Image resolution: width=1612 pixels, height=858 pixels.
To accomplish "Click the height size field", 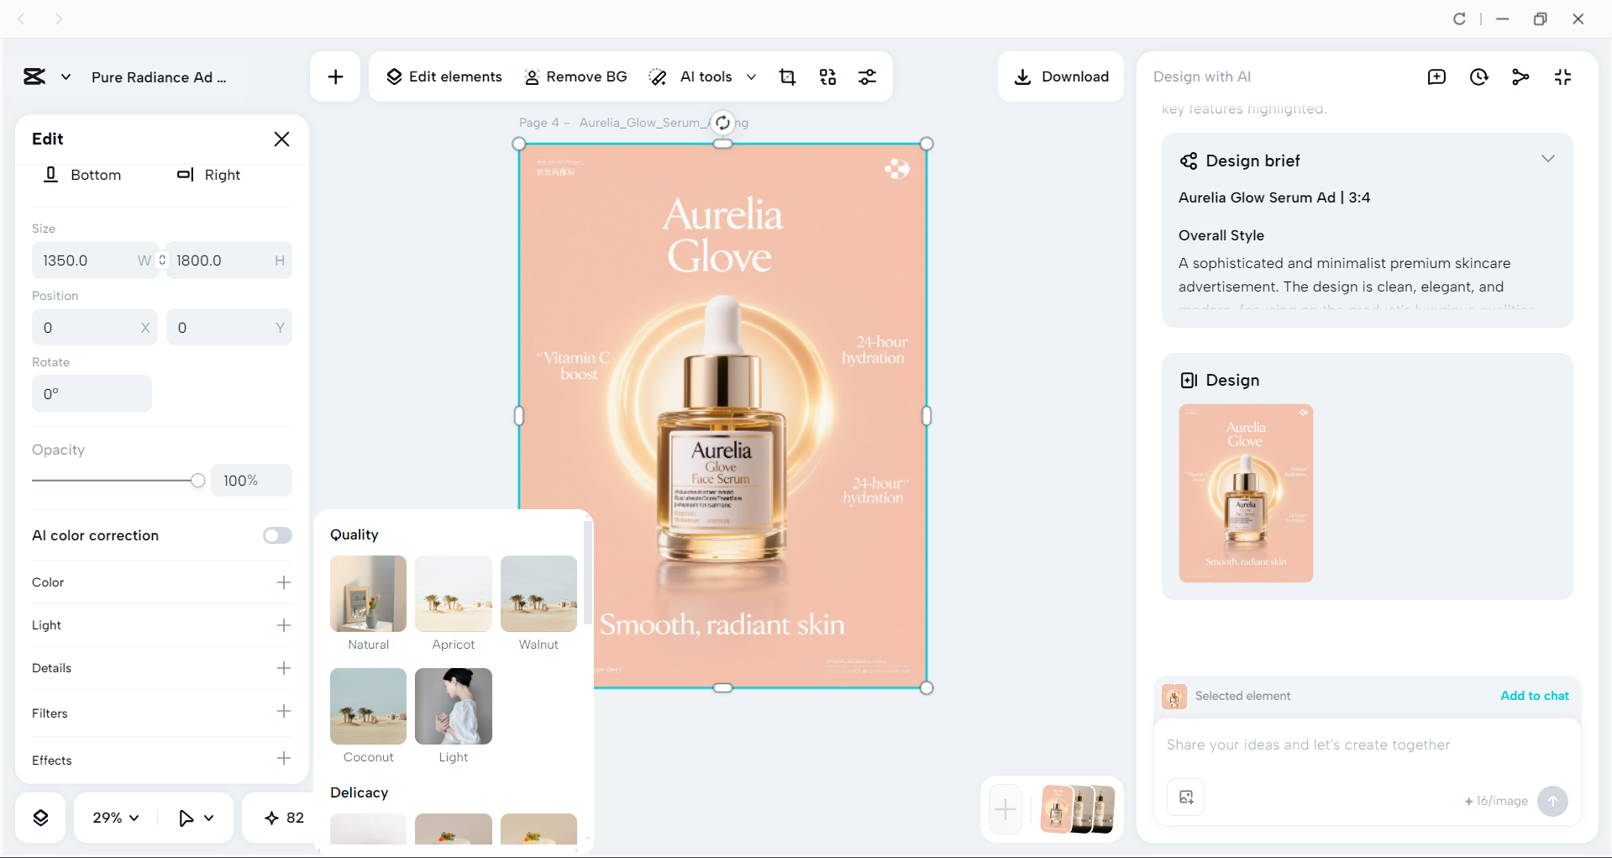I will click(x=229, y=261).
